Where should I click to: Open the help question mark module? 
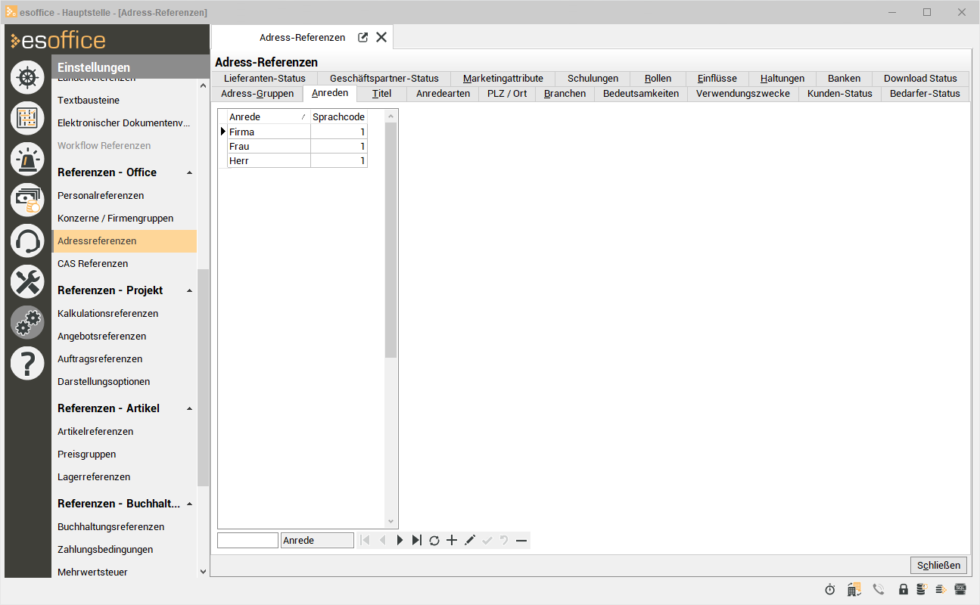coord(27,364)
